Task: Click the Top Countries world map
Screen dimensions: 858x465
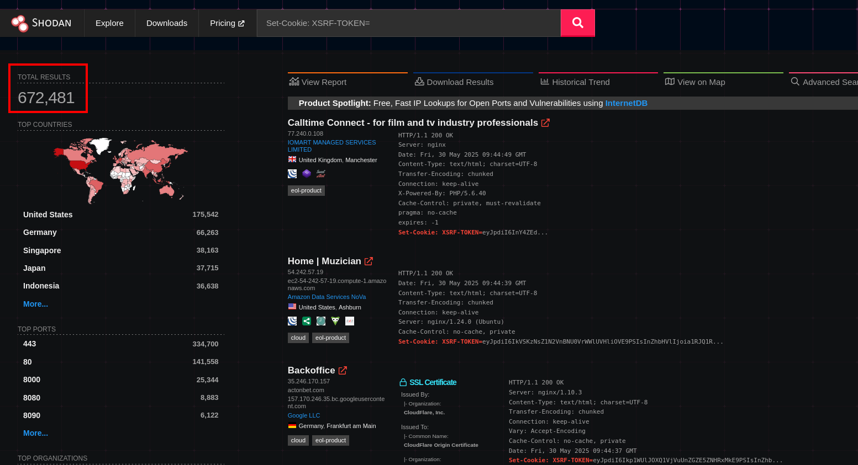Action: (x=120, y=170)
